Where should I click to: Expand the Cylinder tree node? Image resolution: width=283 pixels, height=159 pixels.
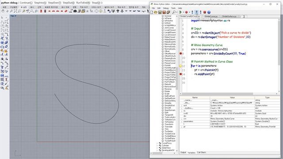pyautogui.click(x=157, y=145)
